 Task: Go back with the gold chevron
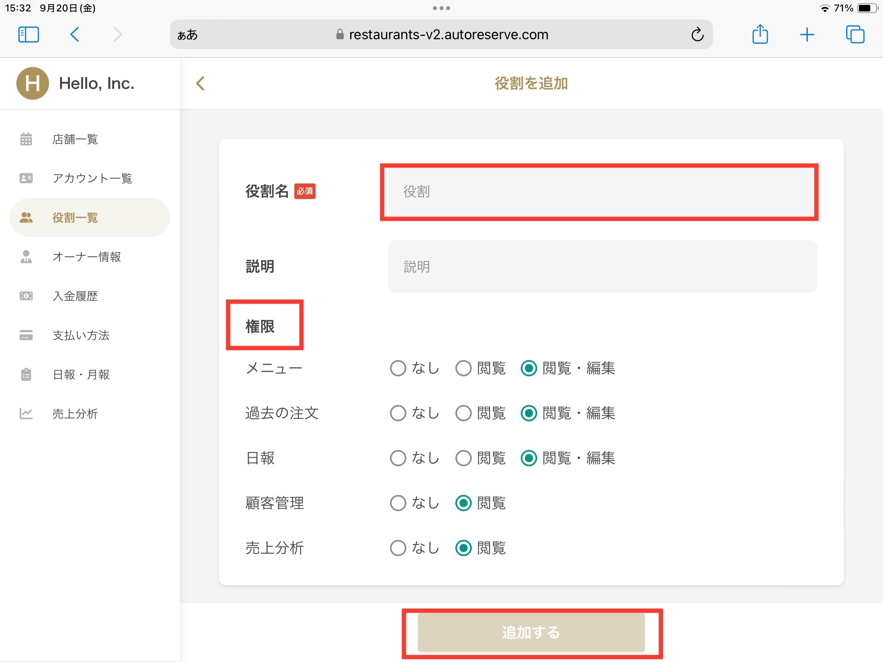[200, 83]
